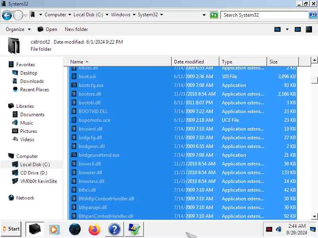
Task: Open Firefox from the taskbar
Action: point(94,229)
